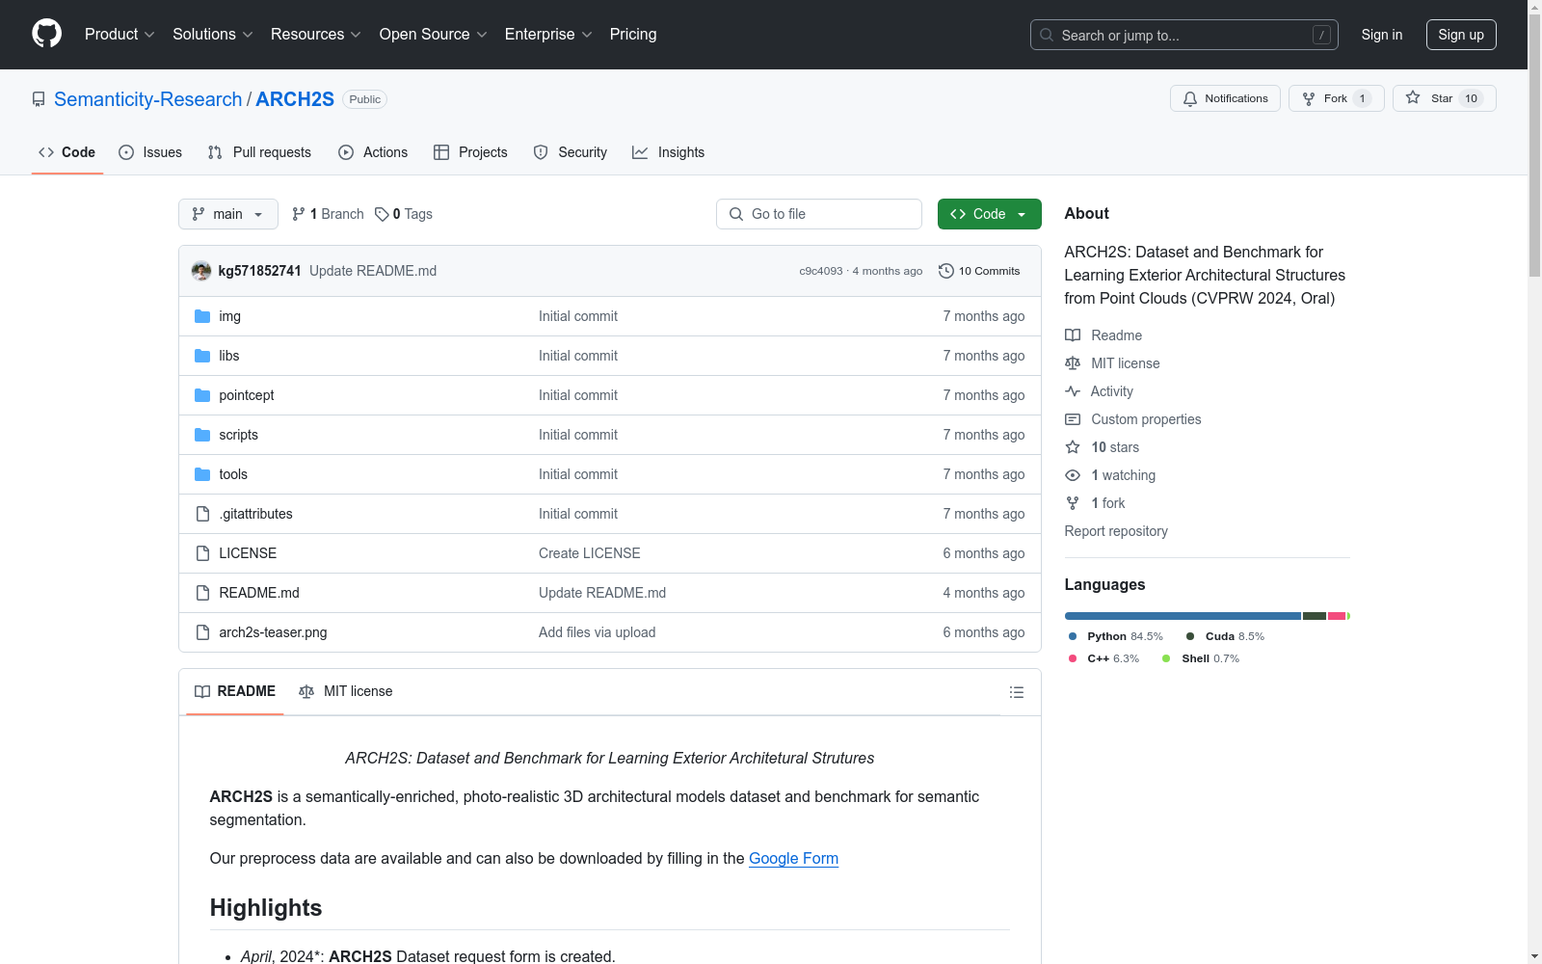
Task: Click the scale icon beside MIT license
Action: pos(1073,363)
